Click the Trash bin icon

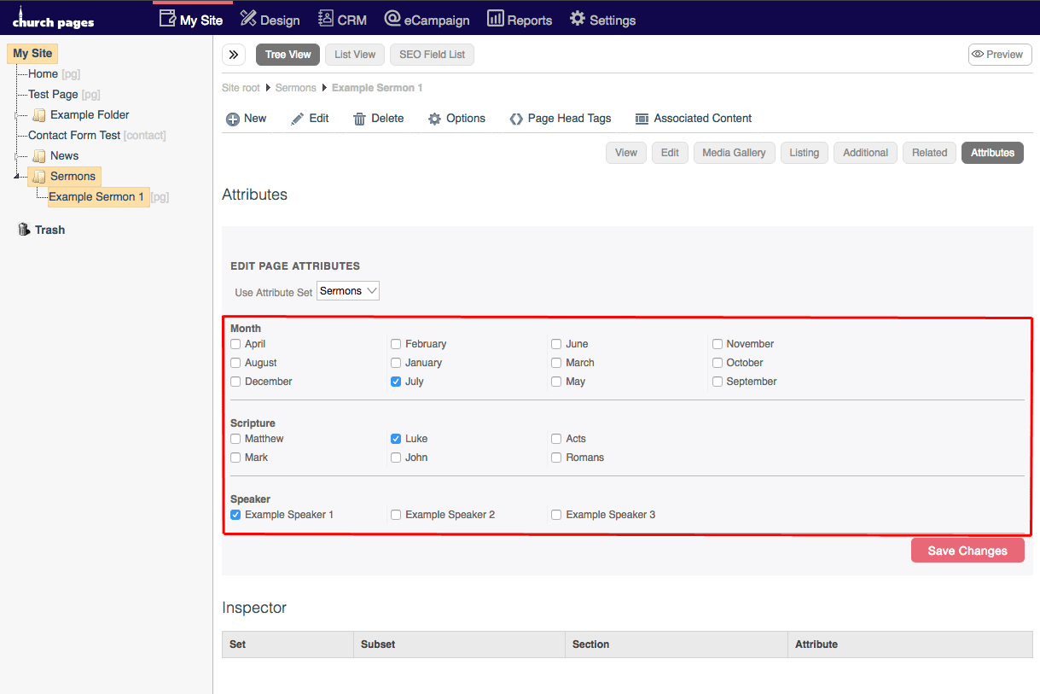pos(24,230)
